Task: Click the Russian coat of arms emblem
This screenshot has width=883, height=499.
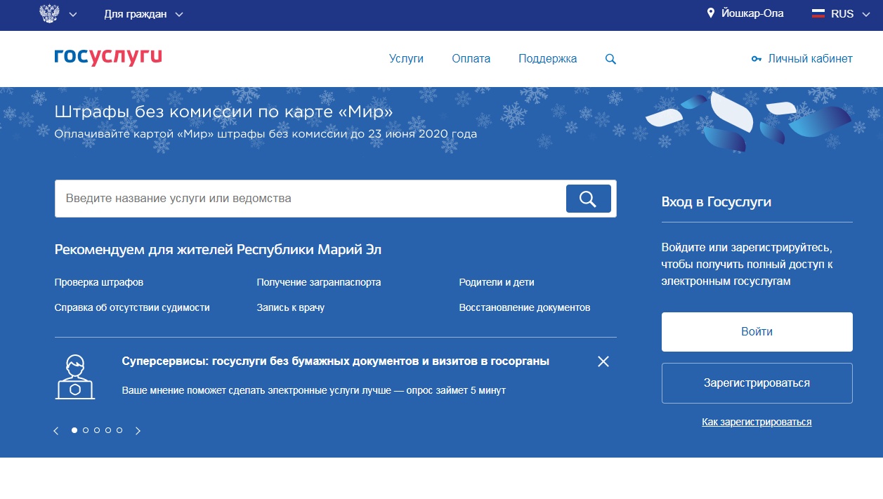Action: pos(49,14)
